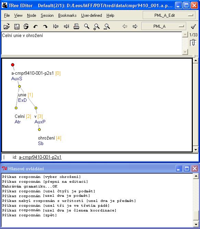
Task: Click the checkmark icon at toolbar end
Action: (193, 26)
